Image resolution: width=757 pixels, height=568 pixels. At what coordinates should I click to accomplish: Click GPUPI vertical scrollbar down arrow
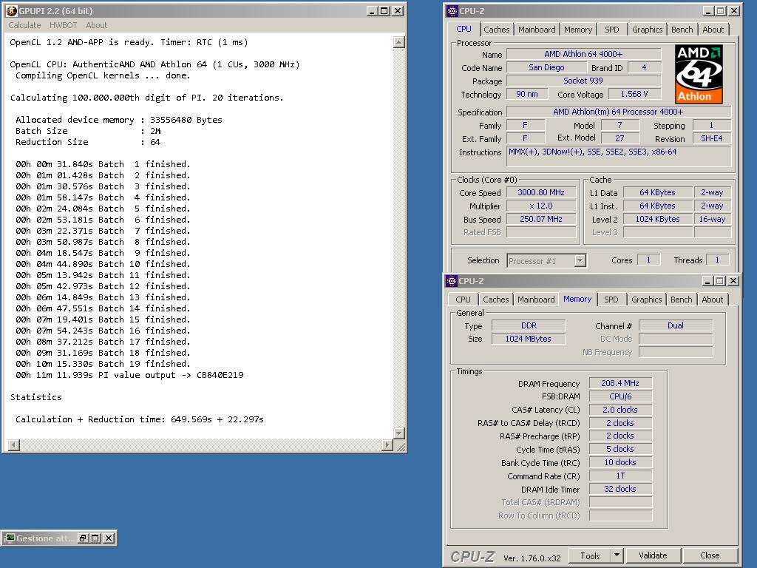(x=399, y=433)
